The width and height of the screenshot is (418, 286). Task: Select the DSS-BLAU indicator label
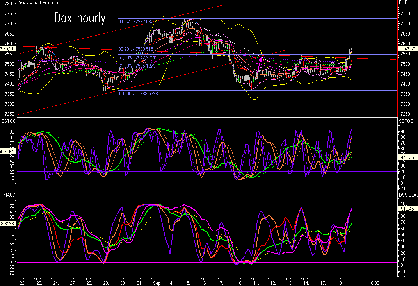[x=407, y=195]
